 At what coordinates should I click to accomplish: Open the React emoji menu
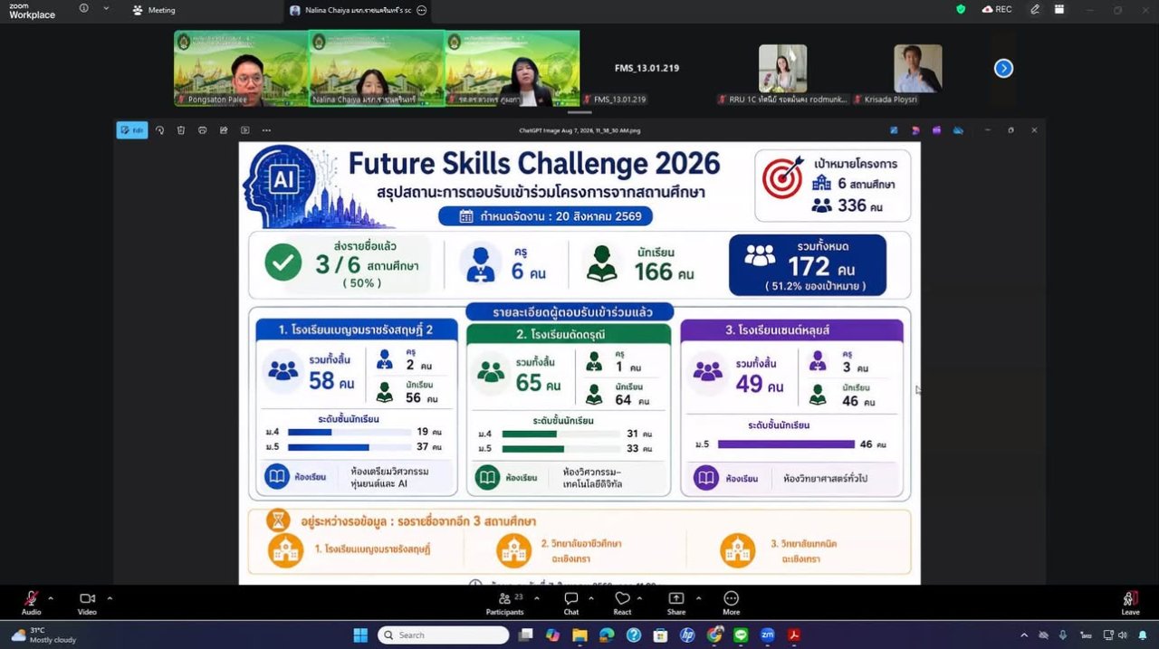[x=622, y=603]
